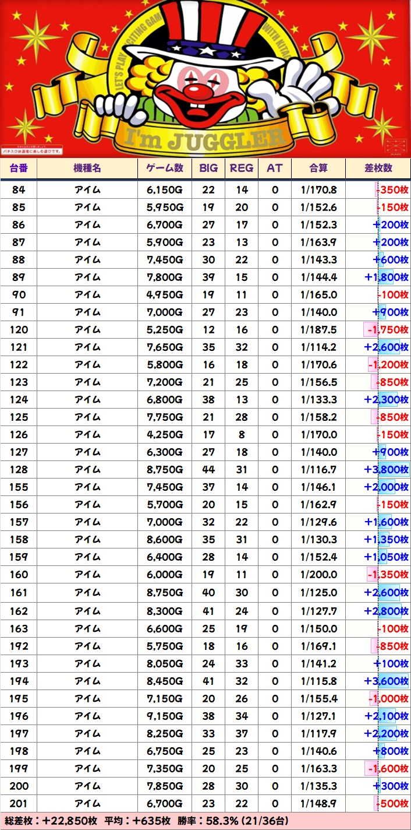Image resolution: width=411 pixels, height=830 pixels.
Task: Click the 1/114.2 combined rate cell
Action: (318, 347)
